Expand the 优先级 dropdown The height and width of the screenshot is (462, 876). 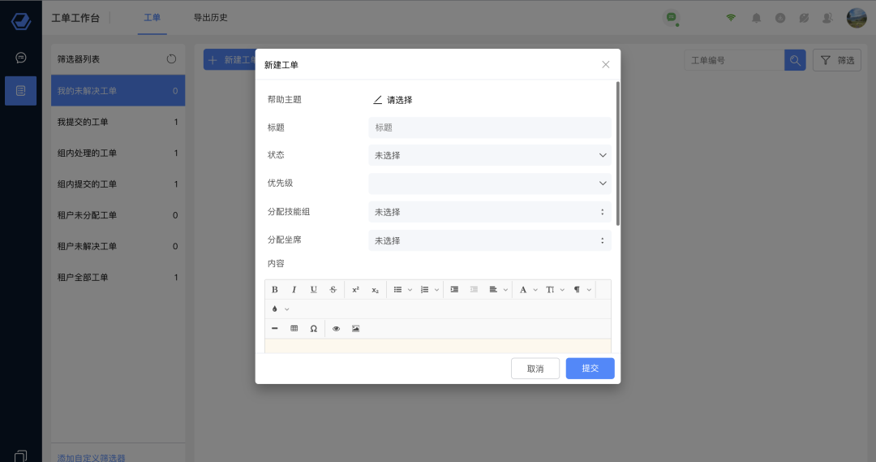(489, 184)
